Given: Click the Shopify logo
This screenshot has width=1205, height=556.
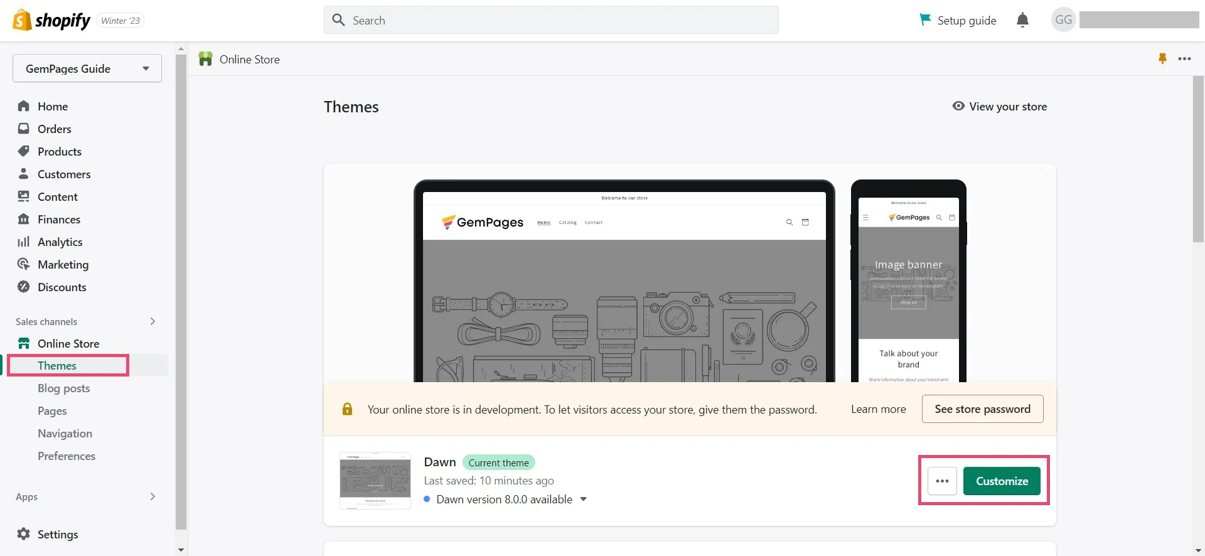Looking at the screenshot, I should tap(51, 20).
